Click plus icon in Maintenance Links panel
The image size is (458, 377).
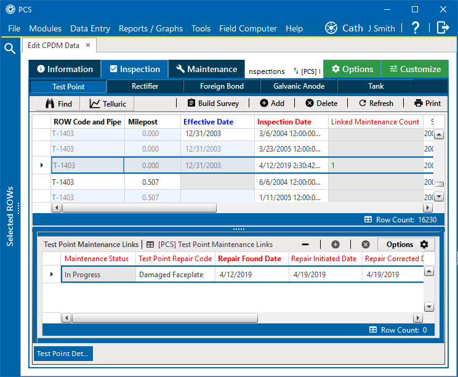click(x=335, y=245)
